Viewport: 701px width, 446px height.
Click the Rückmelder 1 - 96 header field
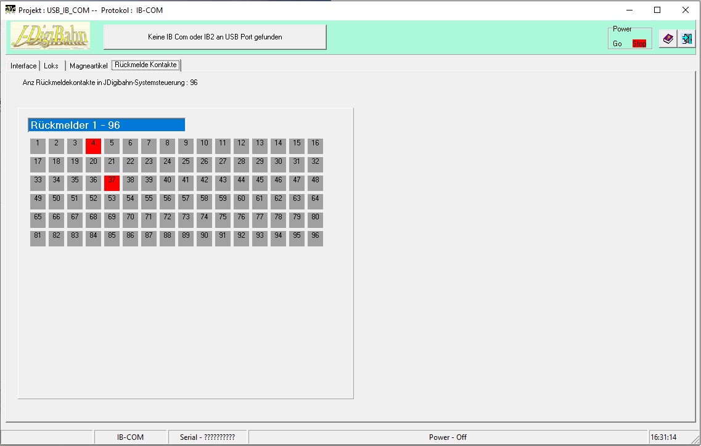pos(107,125)
